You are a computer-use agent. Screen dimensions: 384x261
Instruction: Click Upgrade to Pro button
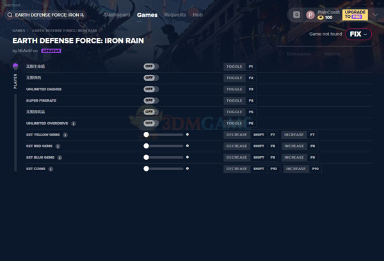(355, 15)
